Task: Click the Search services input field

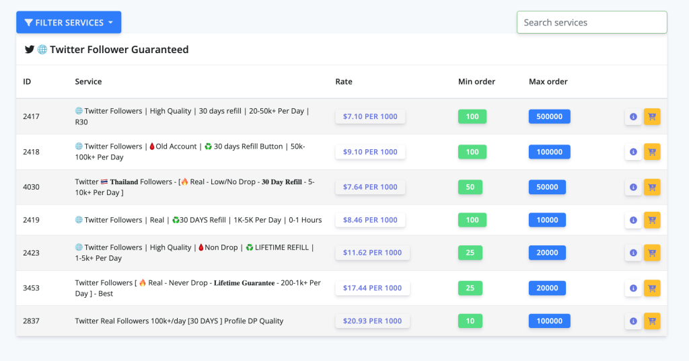Action: [x=592, y=22]
